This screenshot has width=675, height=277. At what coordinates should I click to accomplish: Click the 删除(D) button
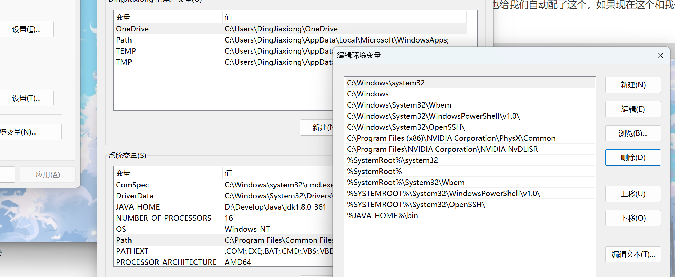[x=633, y=158]
